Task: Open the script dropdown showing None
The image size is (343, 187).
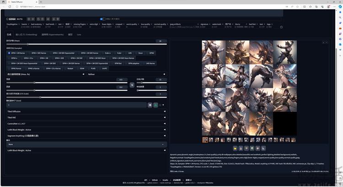Action: coord(86,144)
